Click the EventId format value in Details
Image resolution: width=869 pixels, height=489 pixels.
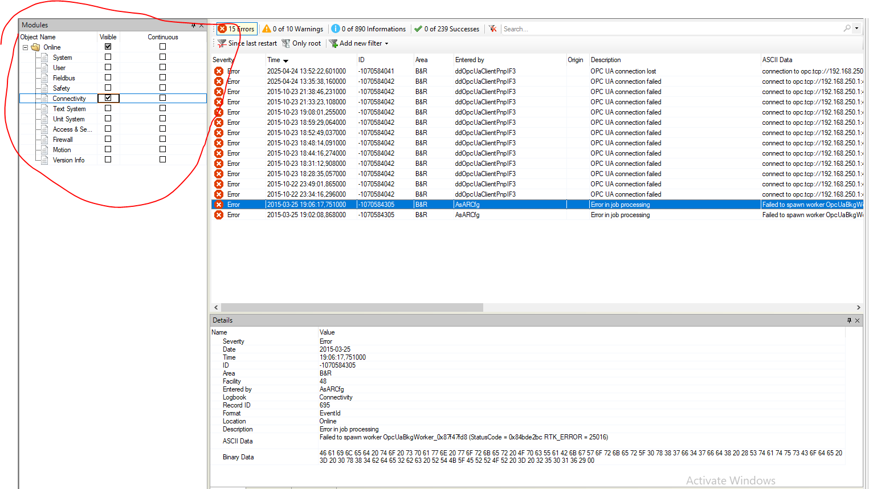click(x=330, y=413)
